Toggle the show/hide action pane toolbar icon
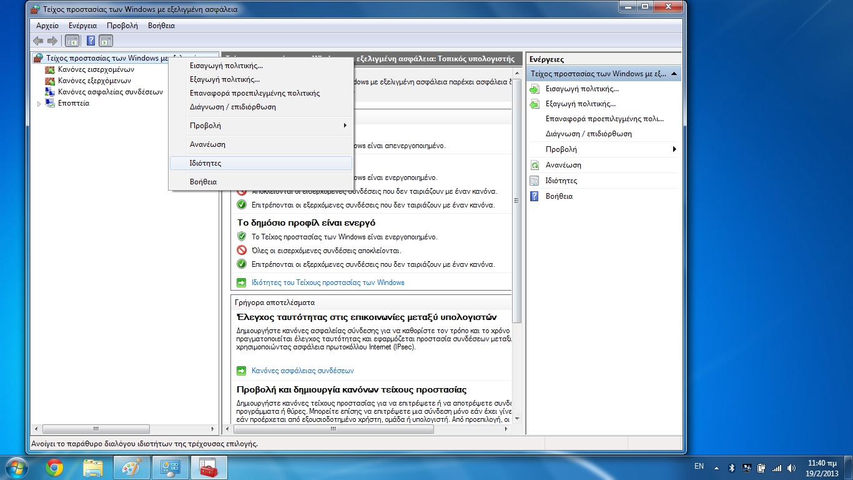 106,41
